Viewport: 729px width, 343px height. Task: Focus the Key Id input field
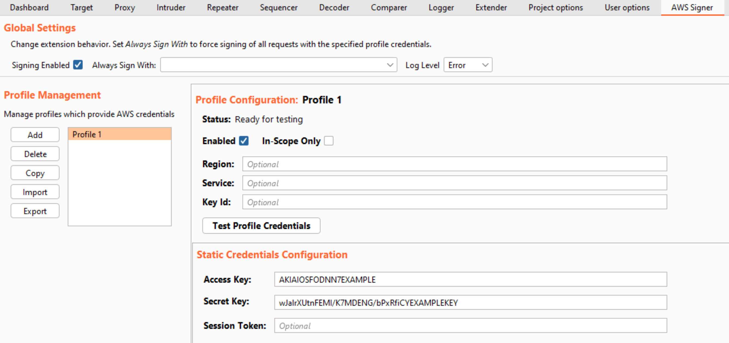pyautogui.click(x=454, y=202)
